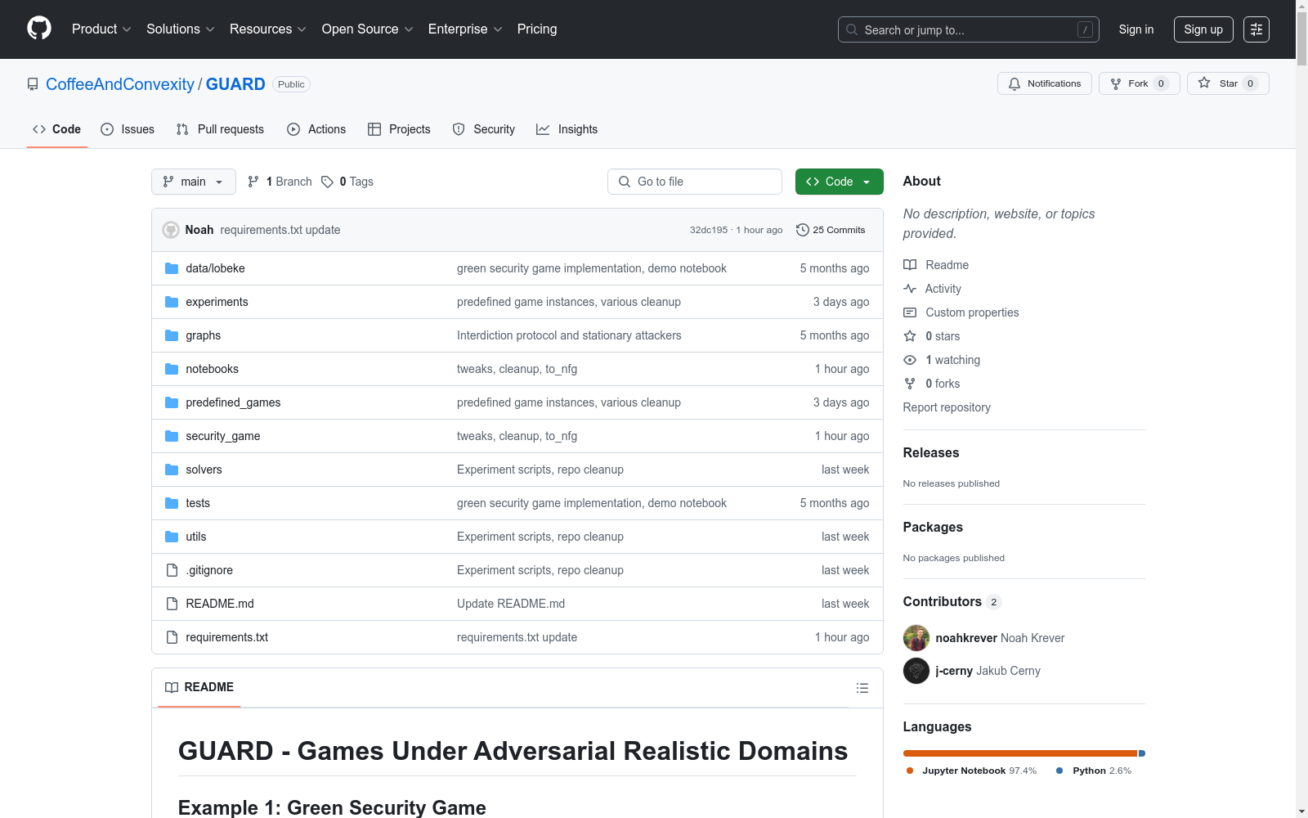Click the Sign up button
Image resolution: width=1308 pixels, height=818 pixels.
1203,29
